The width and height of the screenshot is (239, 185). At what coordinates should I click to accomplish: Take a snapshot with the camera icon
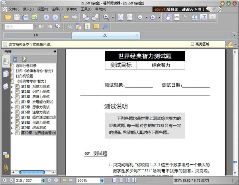212,17
